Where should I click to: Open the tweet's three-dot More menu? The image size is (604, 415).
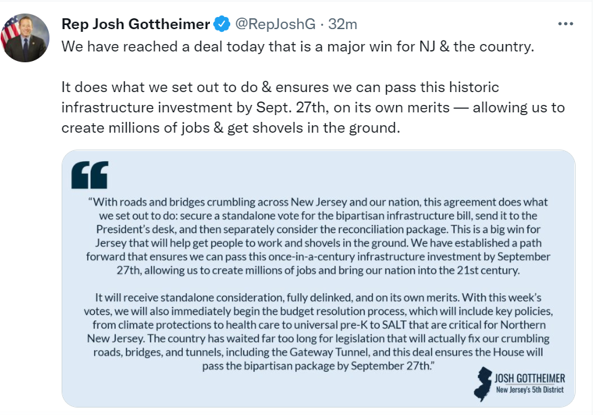pyautogui.click(x=565, y=24)
